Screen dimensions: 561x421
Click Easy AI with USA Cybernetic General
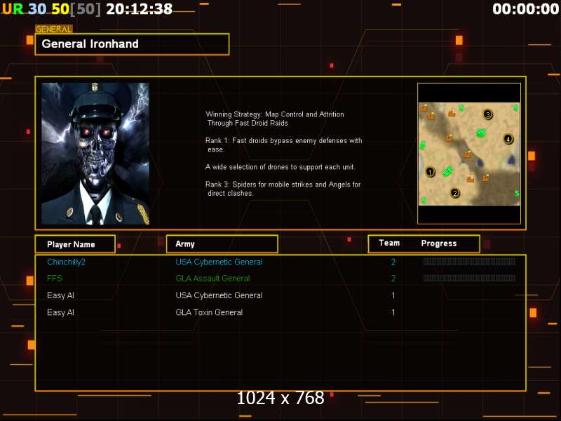(60, 295)
